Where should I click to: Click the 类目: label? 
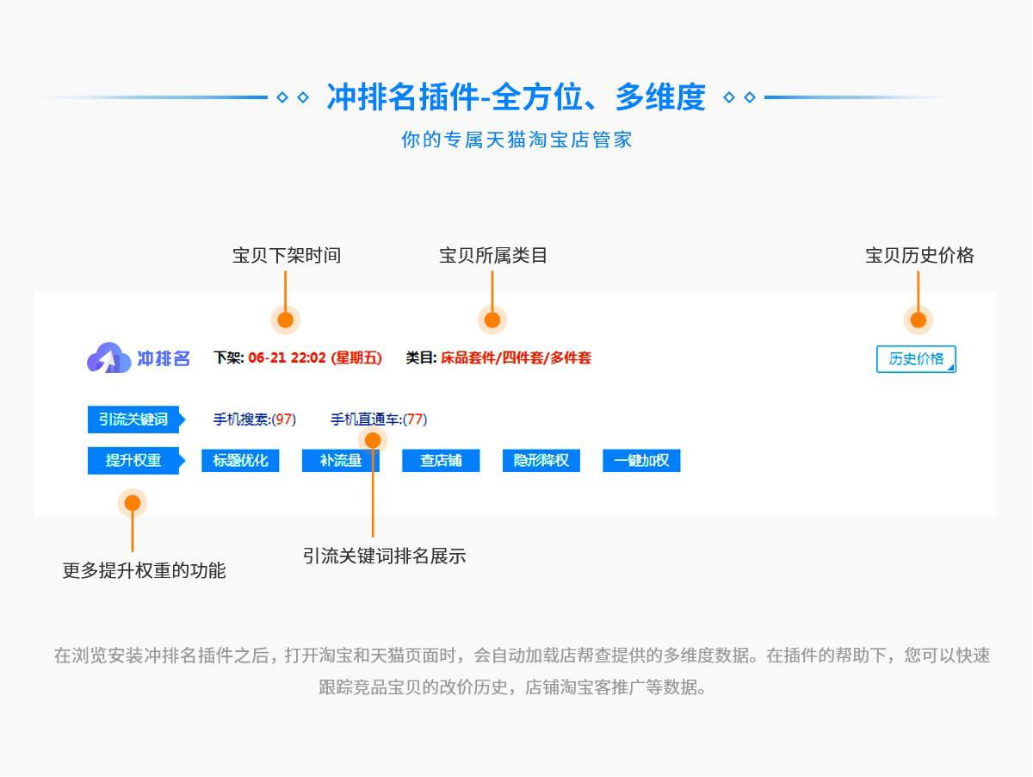point(422,357)
